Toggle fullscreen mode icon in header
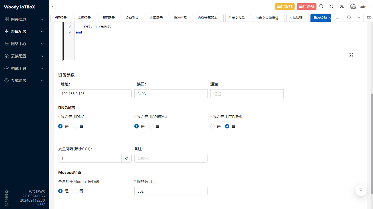The width and height of the screenshot is (373, 209). [331, 7]
